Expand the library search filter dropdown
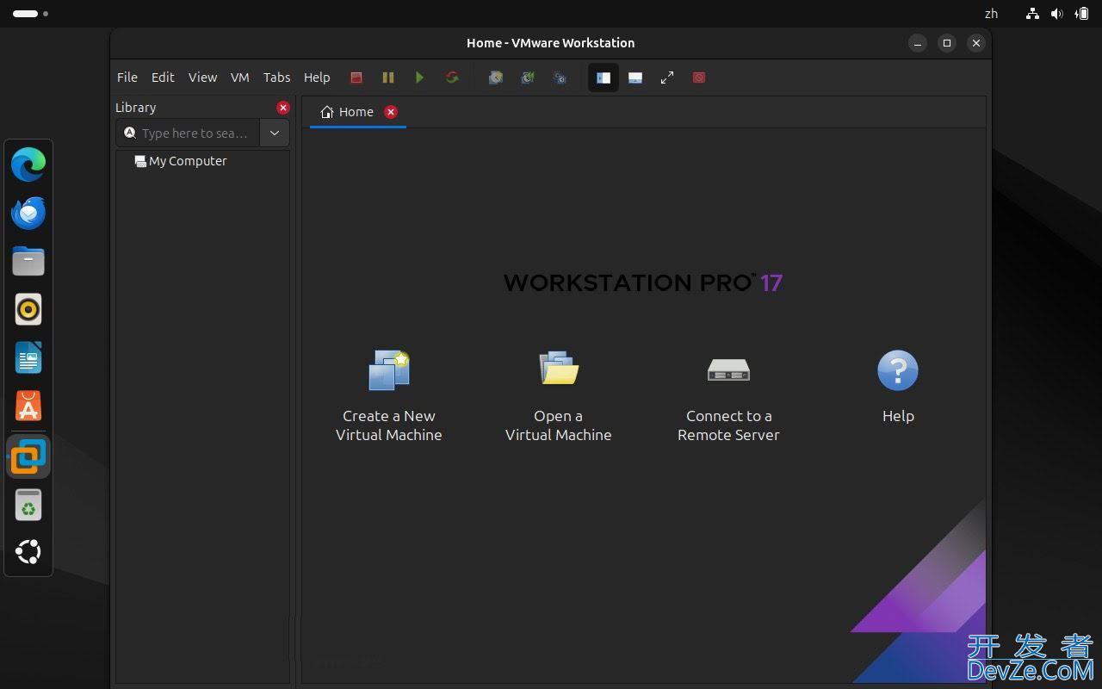This screenshot has width=1102, height=689. tap(275, 133)
